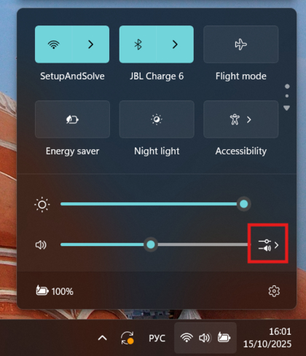Viewport: 306px width, 356px height.
Task: Enable Night light tile
Action: [x=157, y=119]
